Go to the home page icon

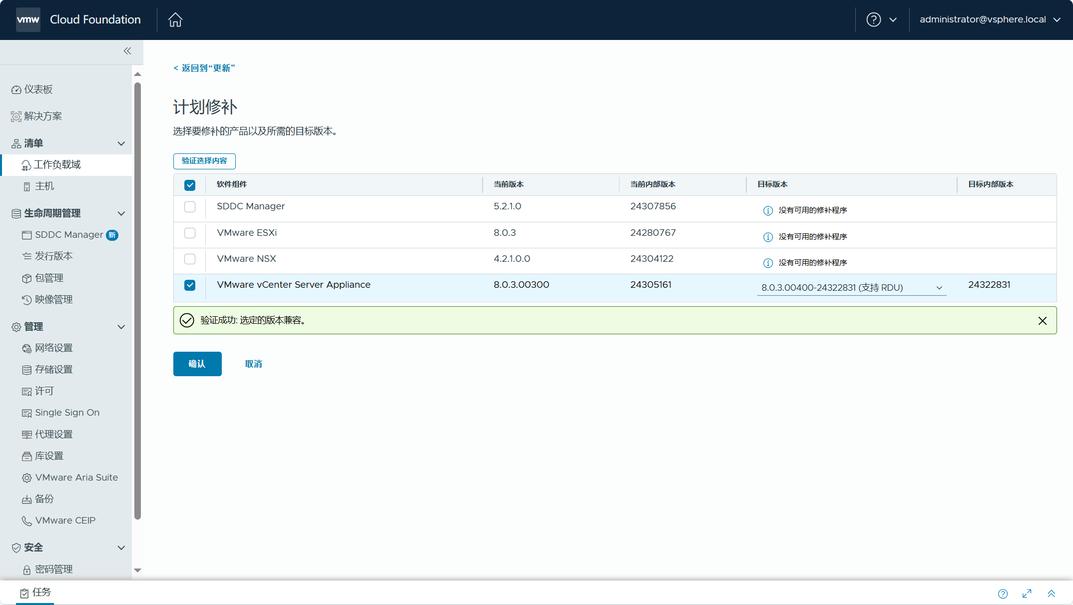coord(175,19)
